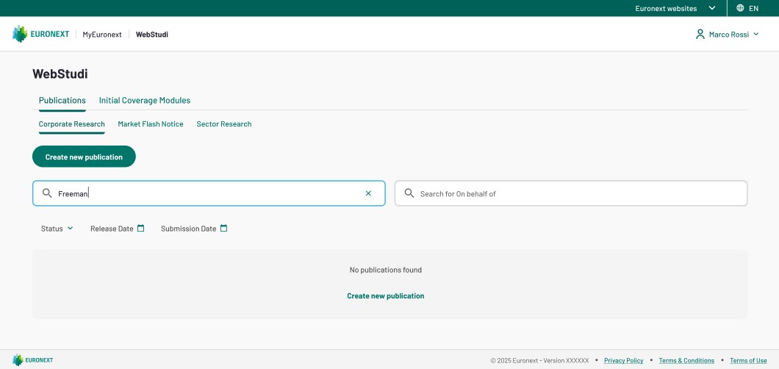Switch to the Market Flash Notice tab
Image resolution: width=779 pixels, height=369 pixels.
(151, 124)
